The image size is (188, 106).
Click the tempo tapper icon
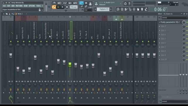(146, 9)
